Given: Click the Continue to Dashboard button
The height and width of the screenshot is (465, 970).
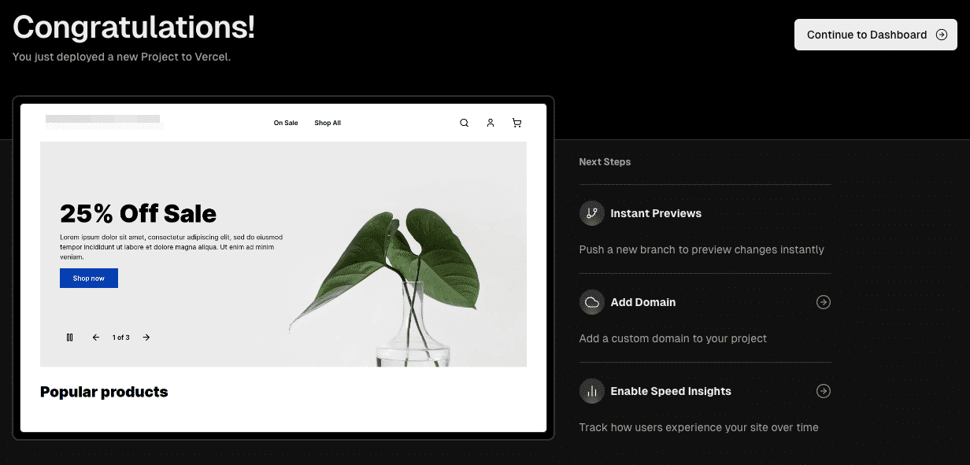Looking at the screenshot, I should point(876,35).
